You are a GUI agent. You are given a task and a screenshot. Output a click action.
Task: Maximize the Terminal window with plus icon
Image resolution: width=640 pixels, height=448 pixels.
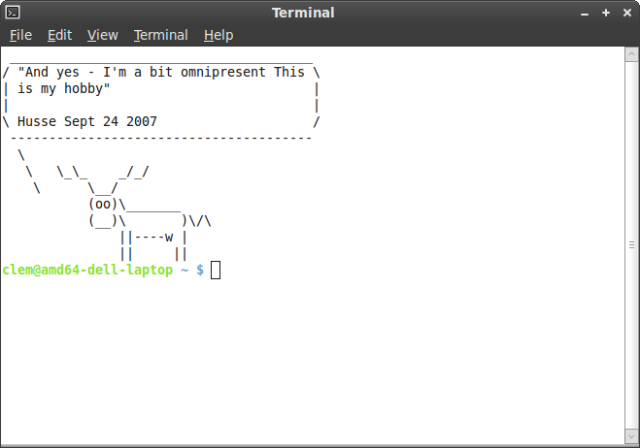pyautogui.click(x=606, y=13)
